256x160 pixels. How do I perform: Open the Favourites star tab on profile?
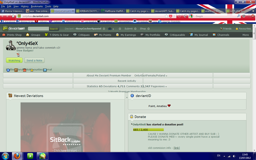[32, 70]
